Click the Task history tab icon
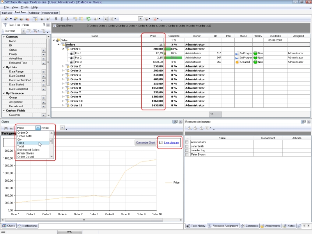The width and height of the screenshot is (312, 234). coord(188,226)
